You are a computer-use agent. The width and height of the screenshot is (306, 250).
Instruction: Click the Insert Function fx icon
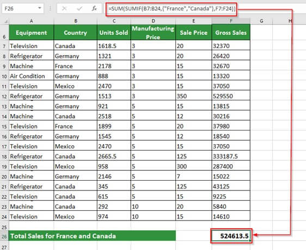click(94, 8)
